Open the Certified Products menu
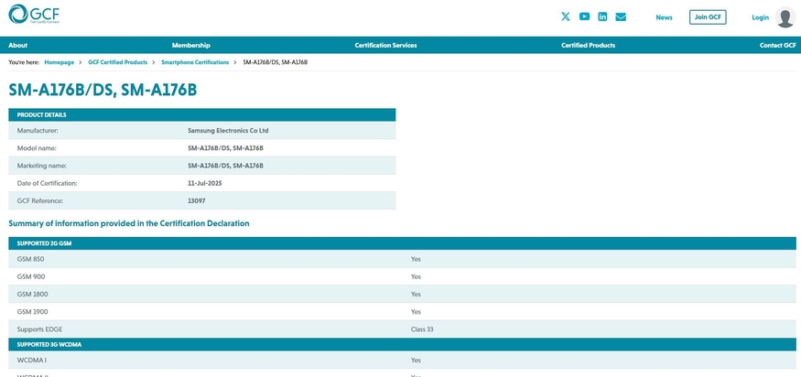Viewport: 801px width, 377px height. coord(588,46)
